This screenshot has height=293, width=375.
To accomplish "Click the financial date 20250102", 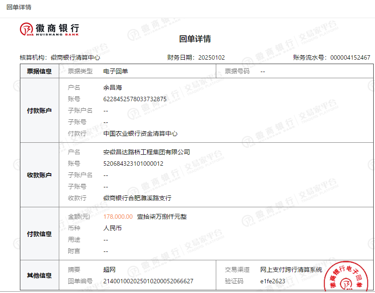I will pyautogui.click(x=211, y=57).
